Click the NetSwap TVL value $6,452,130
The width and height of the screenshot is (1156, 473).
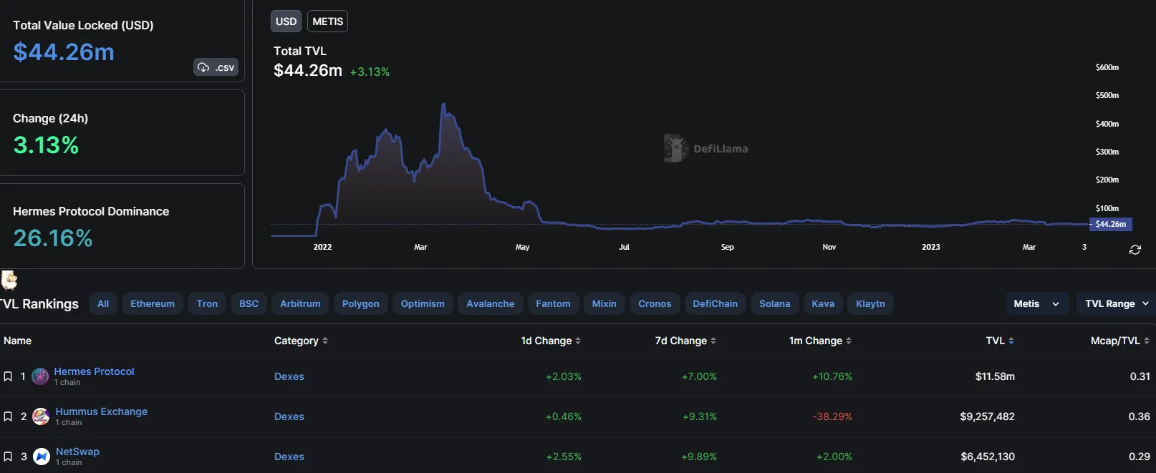988,457
